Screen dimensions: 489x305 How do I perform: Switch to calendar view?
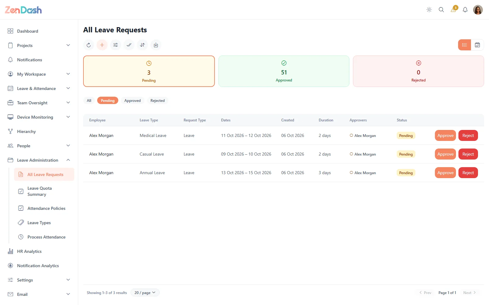tap(477, 45)
